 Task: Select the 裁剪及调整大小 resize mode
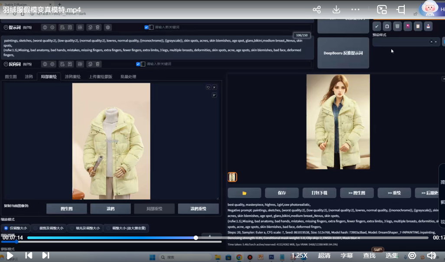click(49, 228)
